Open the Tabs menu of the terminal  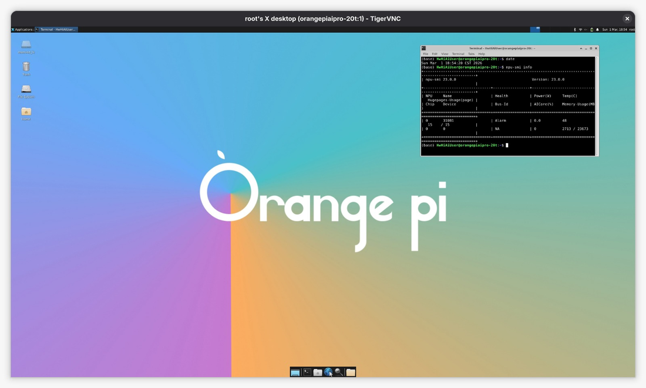(471, 53)
